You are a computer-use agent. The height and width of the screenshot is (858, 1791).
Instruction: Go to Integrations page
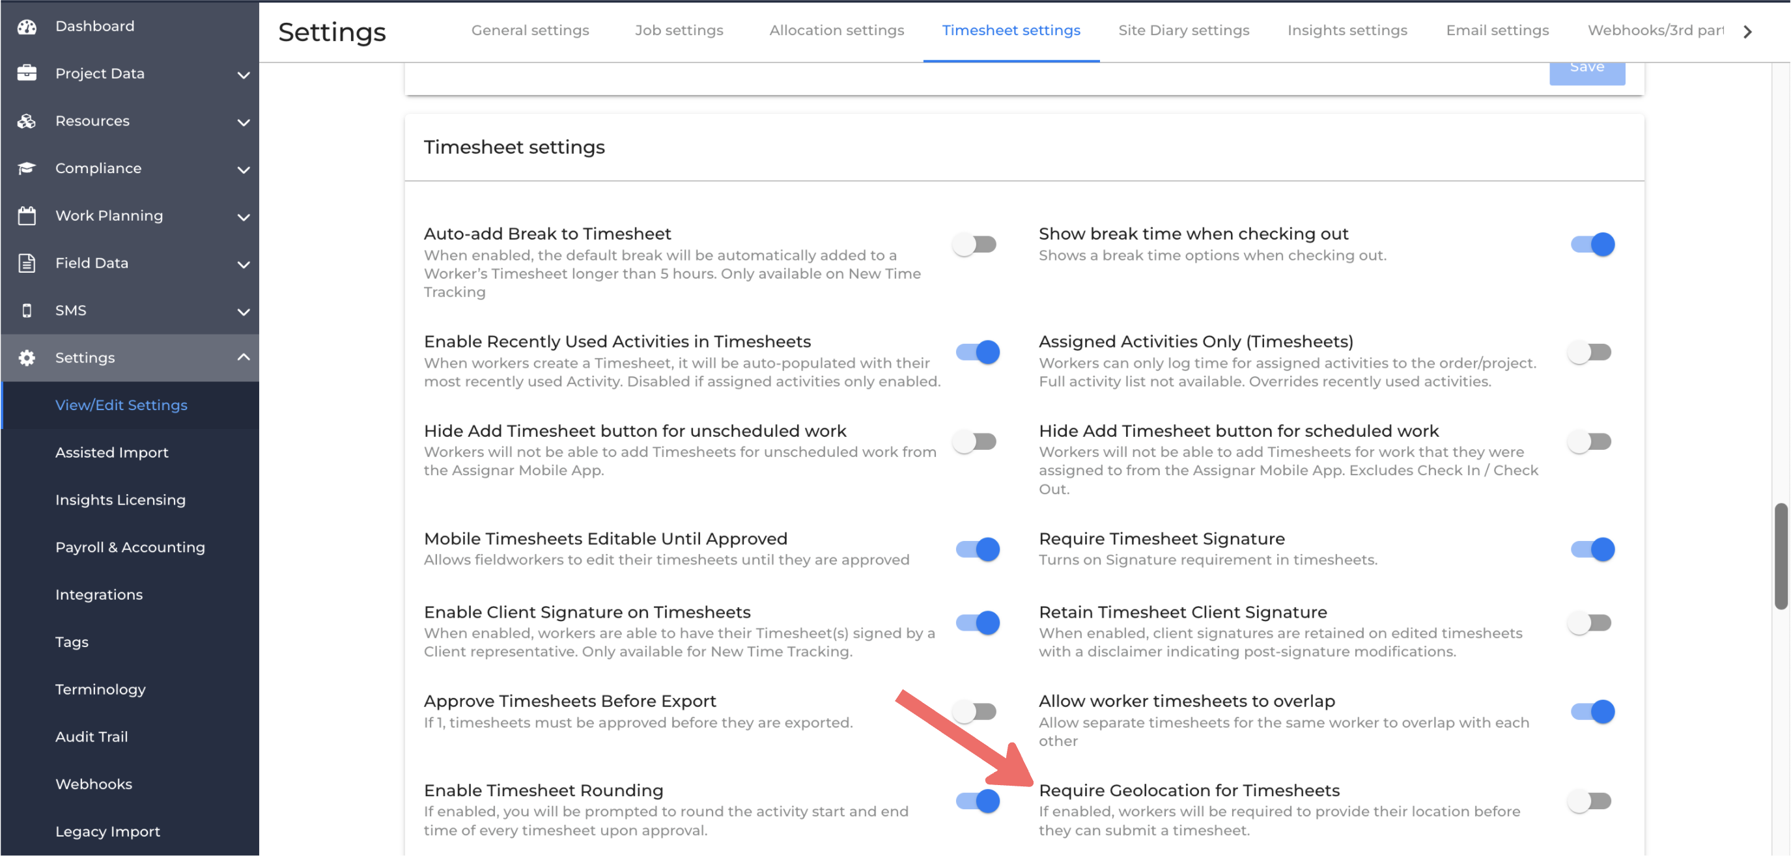click(99, 595)
